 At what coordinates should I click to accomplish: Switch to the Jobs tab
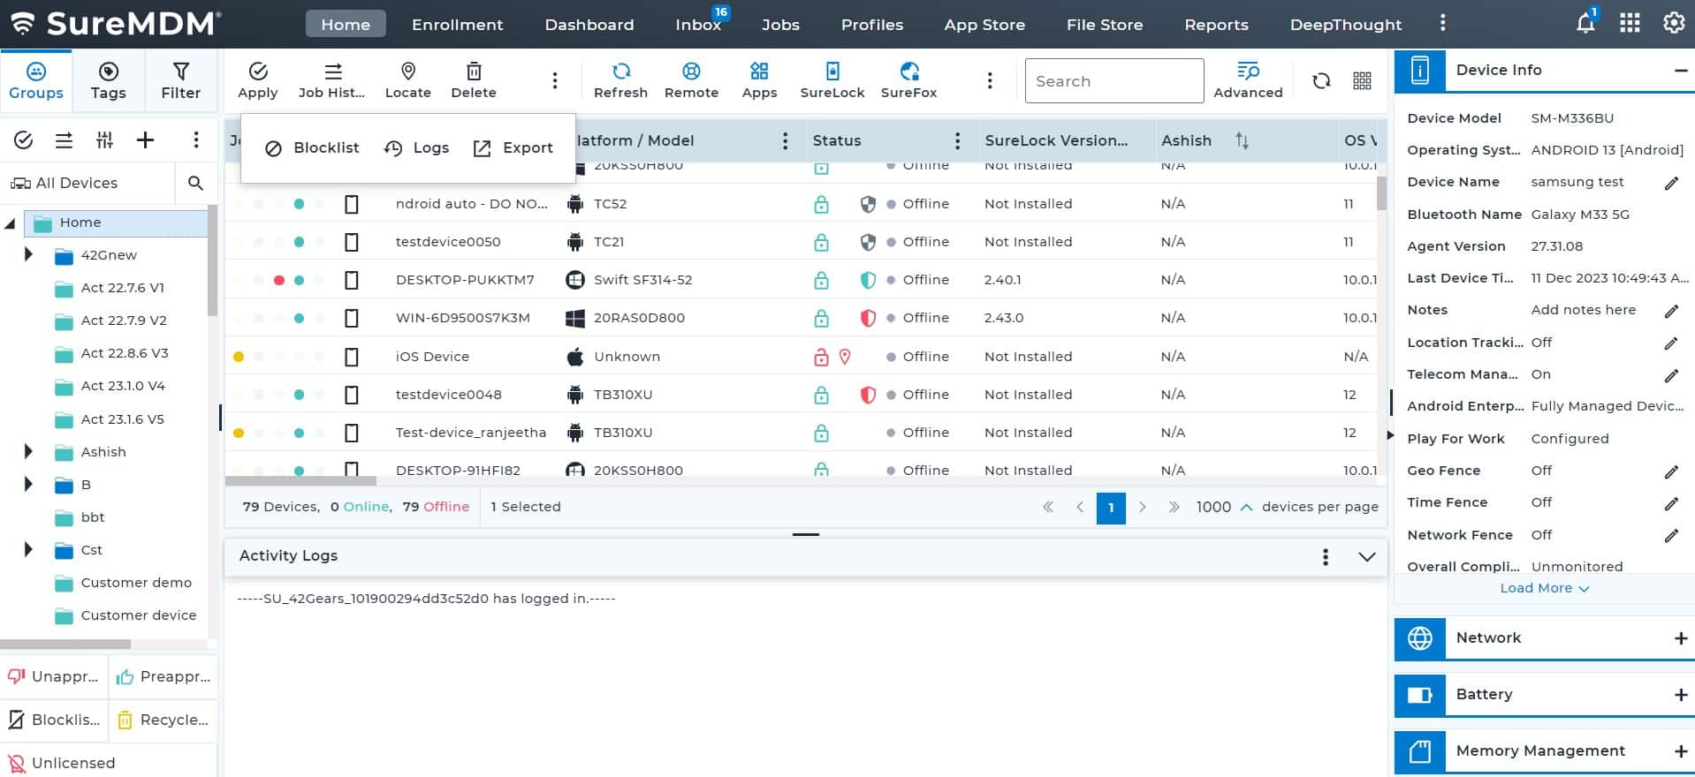[780, 24]
